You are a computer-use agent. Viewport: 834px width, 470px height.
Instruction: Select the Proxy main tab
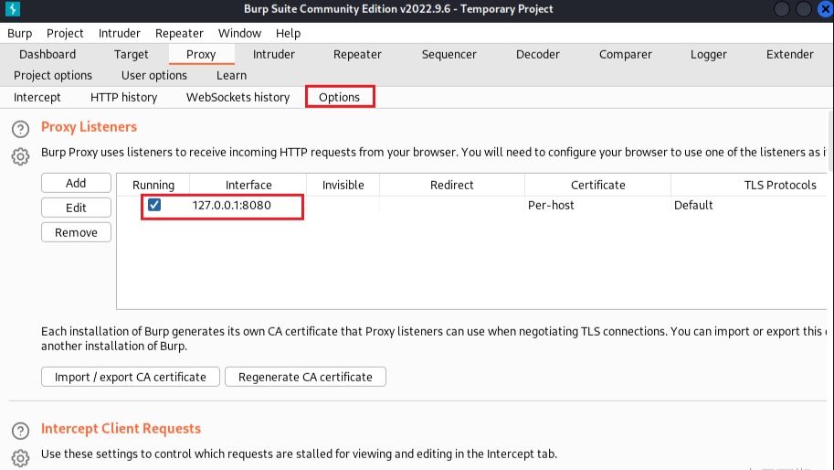(201, 54)
